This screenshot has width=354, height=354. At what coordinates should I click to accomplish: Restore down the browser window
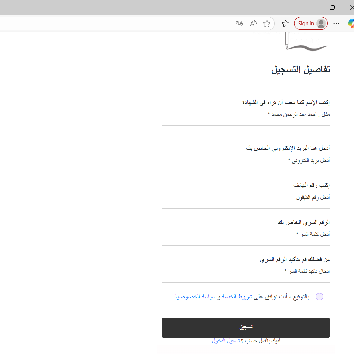[x=332, y=7]
